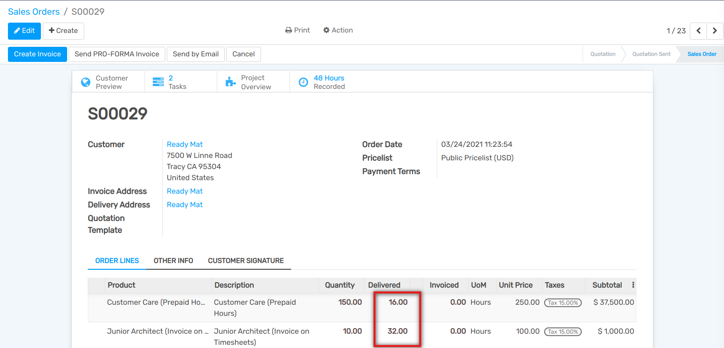
Task: Create a new sales order
Action: coord(64,31)
